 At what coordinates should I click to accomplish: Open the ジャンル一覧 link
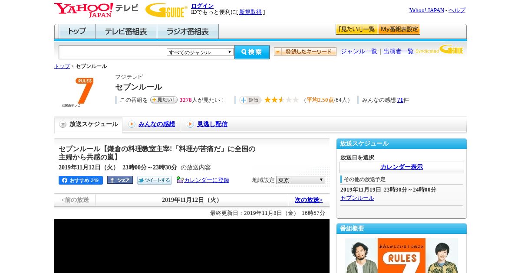tap(359, 51)
